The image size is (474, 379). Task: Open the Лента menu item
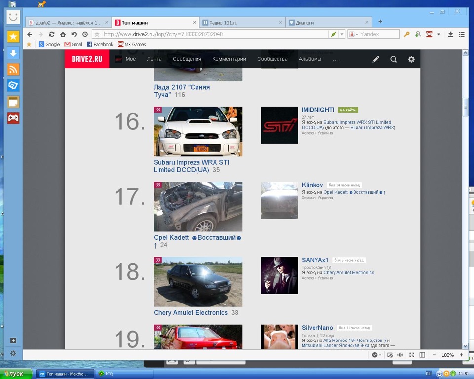154,59
